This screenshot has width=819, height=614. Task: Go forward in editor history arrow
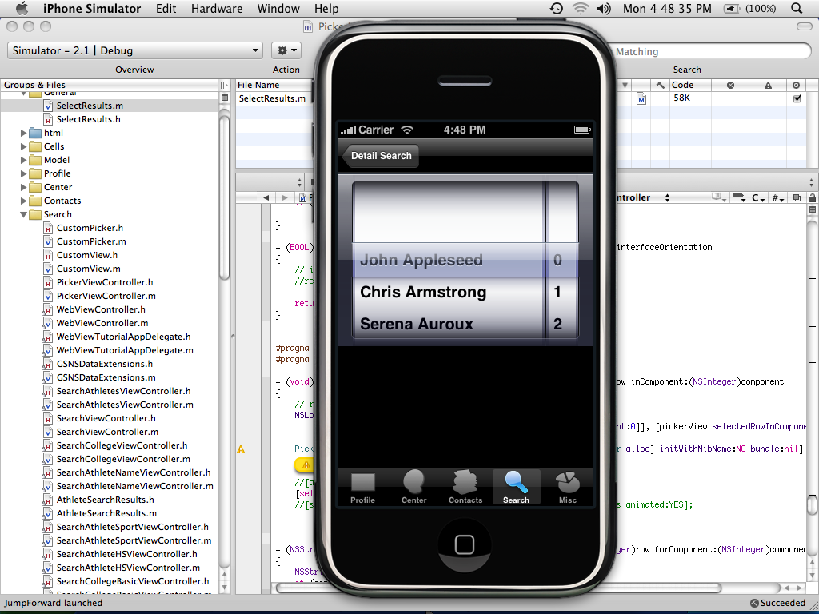click(285, 198)
